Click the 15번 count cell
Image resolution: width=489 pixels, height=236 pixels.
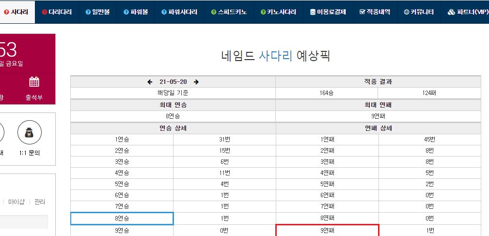click(224, 151)
